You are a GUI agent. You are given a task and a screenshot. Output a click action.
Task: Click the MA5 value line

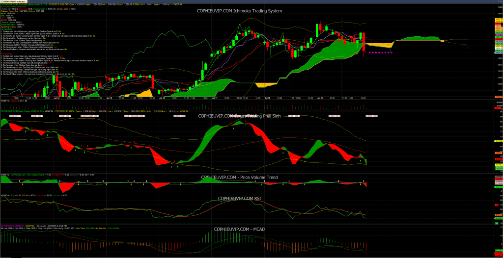[7, 16]
